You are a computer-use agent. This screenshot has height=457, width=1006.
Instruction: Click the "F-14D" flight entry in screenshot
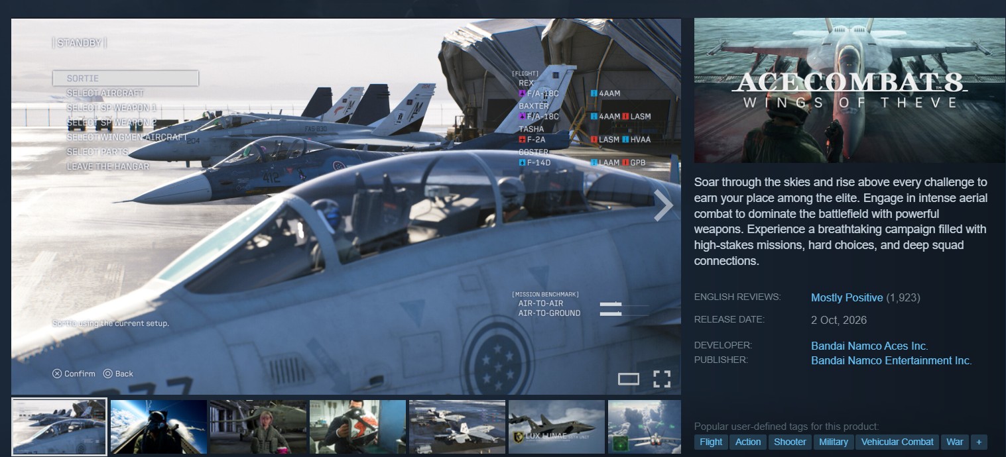(x=534, y=162)
